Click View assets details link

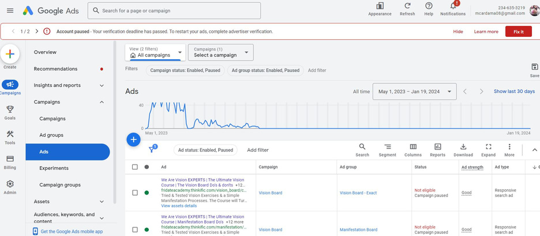pyautogui.click(x=179, y=205)
